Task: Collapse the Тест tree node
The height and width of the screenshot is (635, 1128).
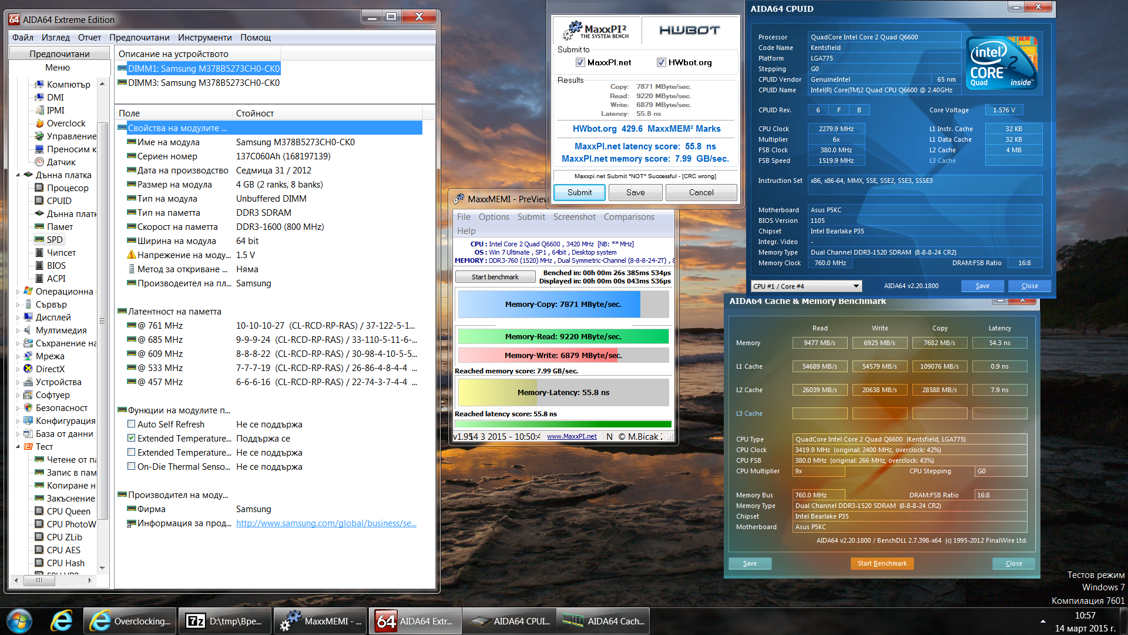Action: [18, 447]
